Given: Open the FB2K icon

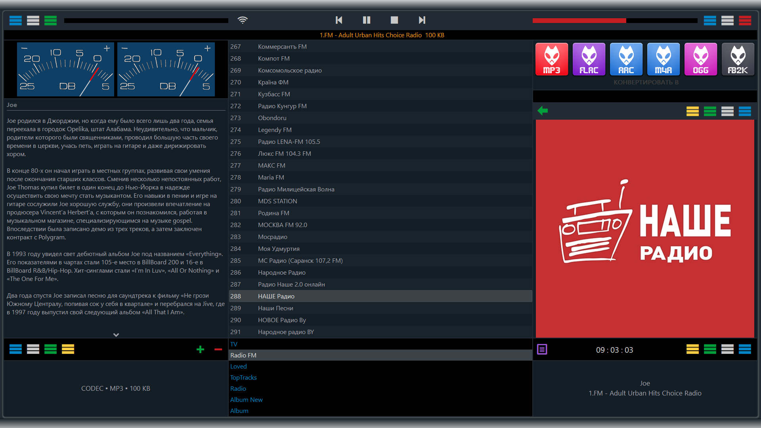Looking at the screenshot, I should coord(738,59).
